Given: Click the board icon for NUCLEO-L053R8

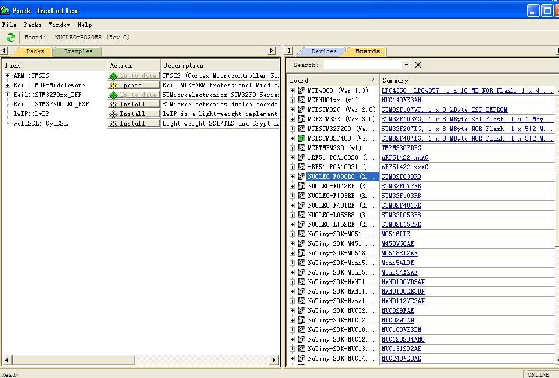Looking at the screenshot, I should [x=302, y=215].
